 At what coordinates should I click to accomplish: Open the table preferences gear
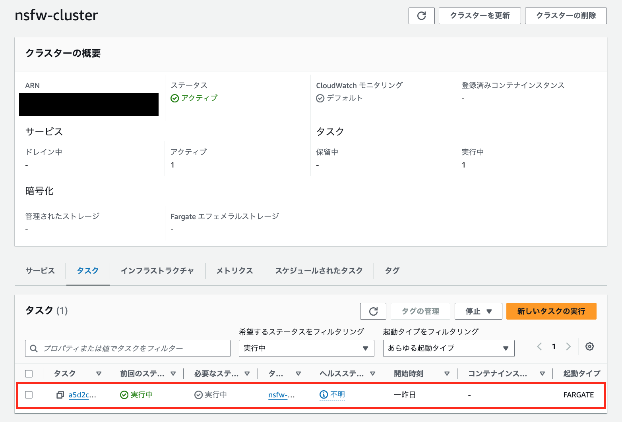(589, 347)
